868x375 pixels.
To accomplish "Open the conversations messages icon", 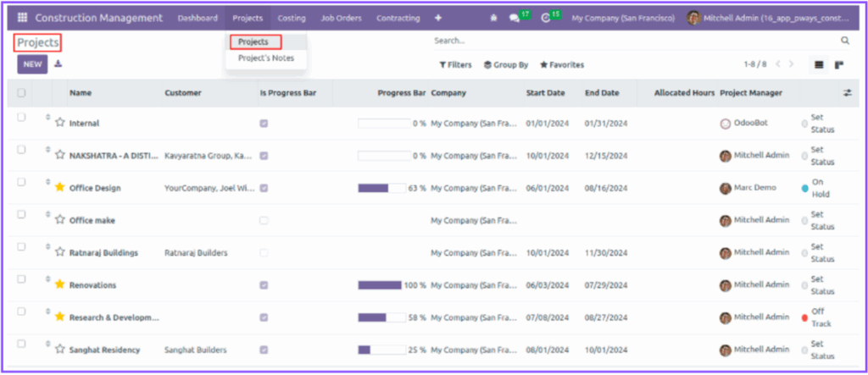I will coord(514,18).
